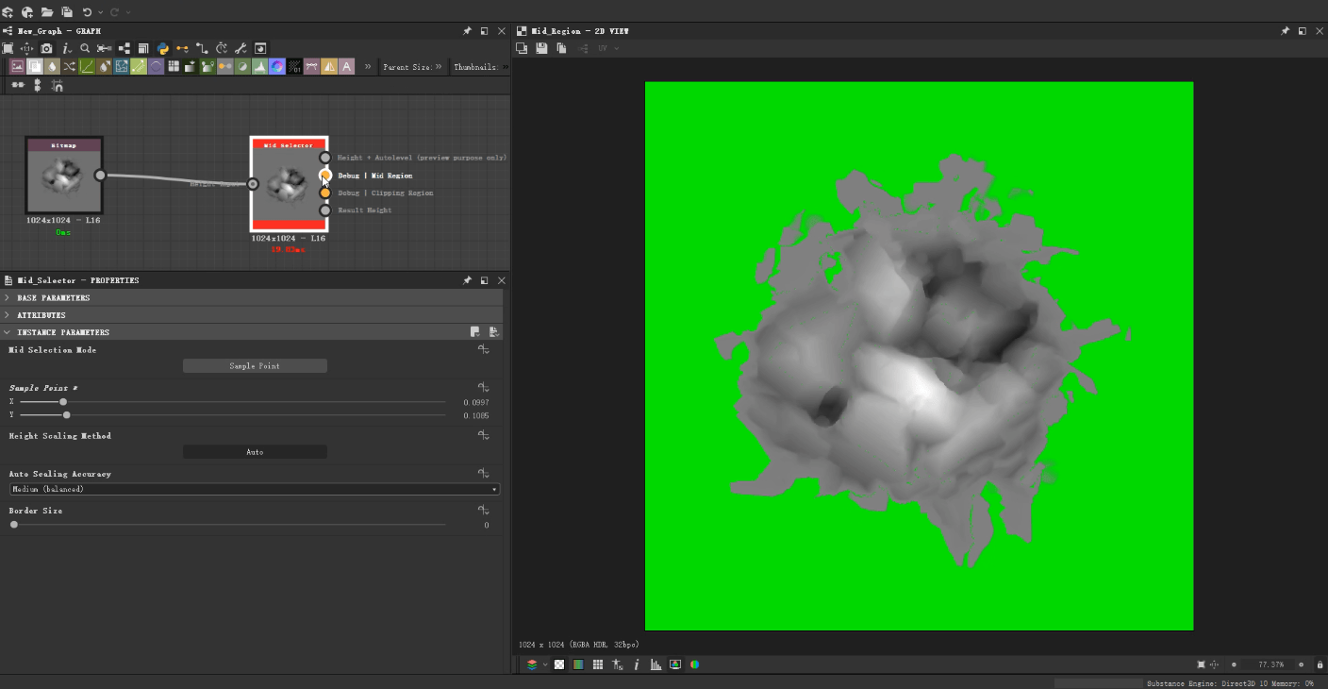Click the graph link-display orange nodes icon
Image resolution: width=1328 pixels, height=689 pixels.
tap(182, 48)
